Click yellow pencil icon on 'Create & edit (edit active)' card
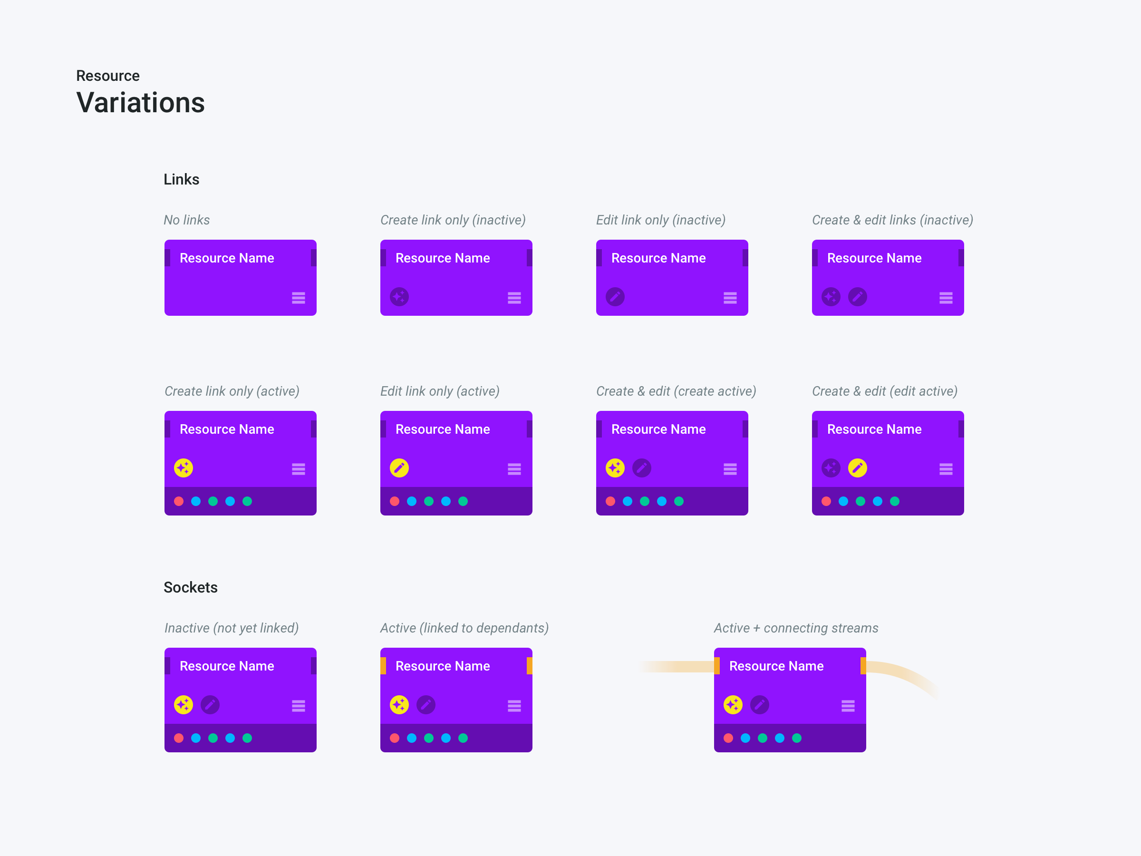 tap(857, 468)
